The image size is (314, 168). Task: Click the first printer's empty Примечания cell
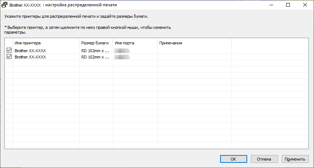(x=194, y=51)
